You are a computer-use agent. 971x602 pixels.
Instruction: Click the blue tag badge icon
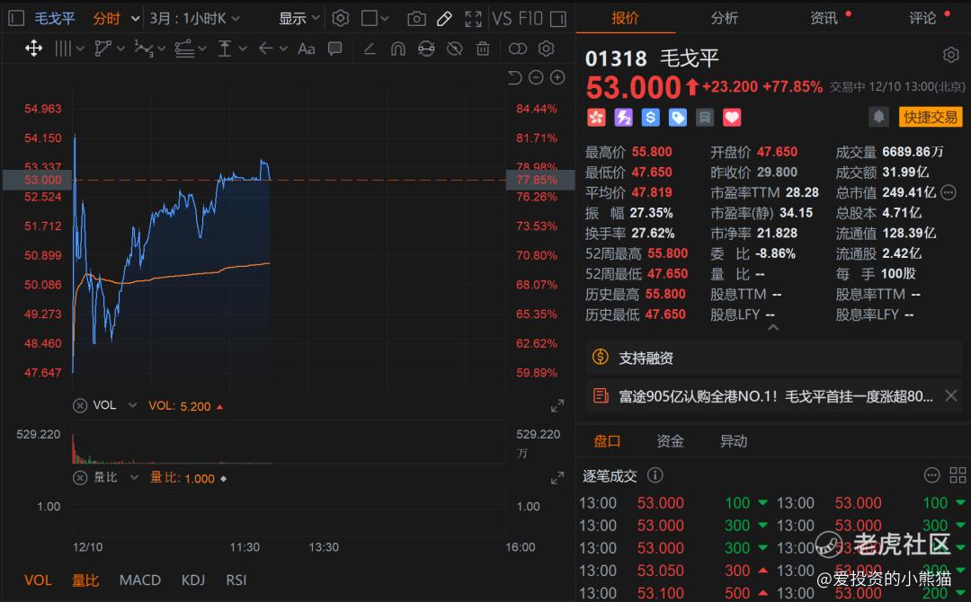click(x=678, y=117)
